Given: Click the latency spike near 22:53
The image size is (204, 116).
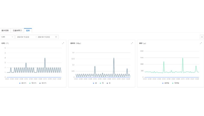Looking at the screenshot, I should click(x=164, y=62).
